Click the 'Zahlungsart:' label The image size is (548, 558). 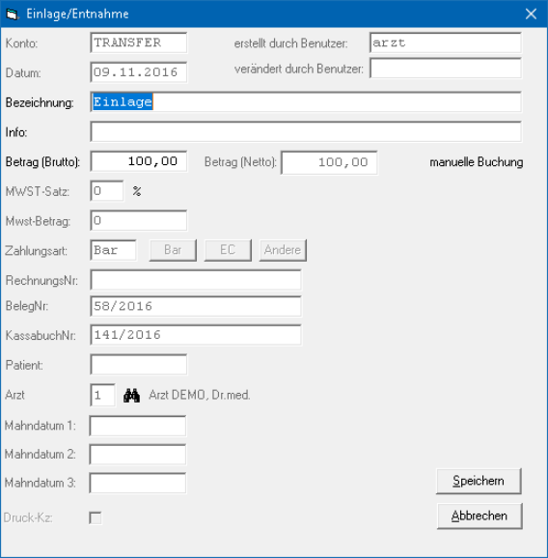tap(36, 251)
